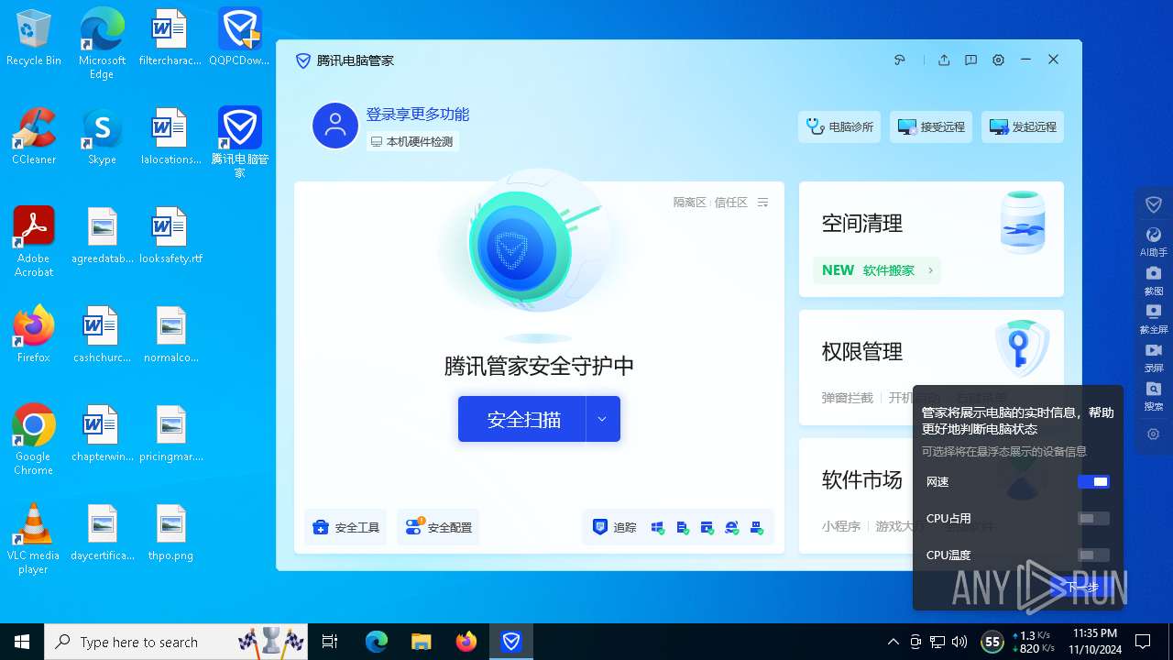Click 登录享更多功能 login link
Image resolution: width=1173 pixels, height=660 pixels.
point(418,114)
